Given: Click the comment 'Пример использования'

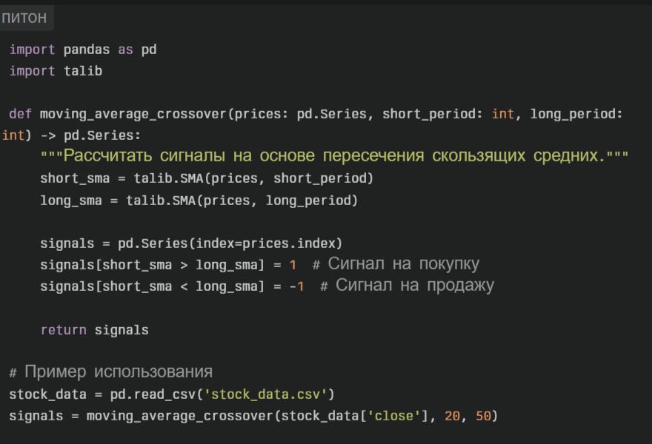Looking at the screenshot, I should pos(119,371).
